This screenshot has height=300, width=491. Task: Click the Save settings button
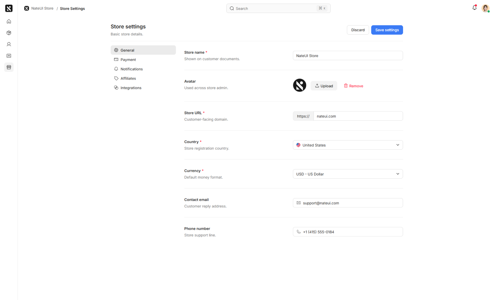click(x=387, y=30)
